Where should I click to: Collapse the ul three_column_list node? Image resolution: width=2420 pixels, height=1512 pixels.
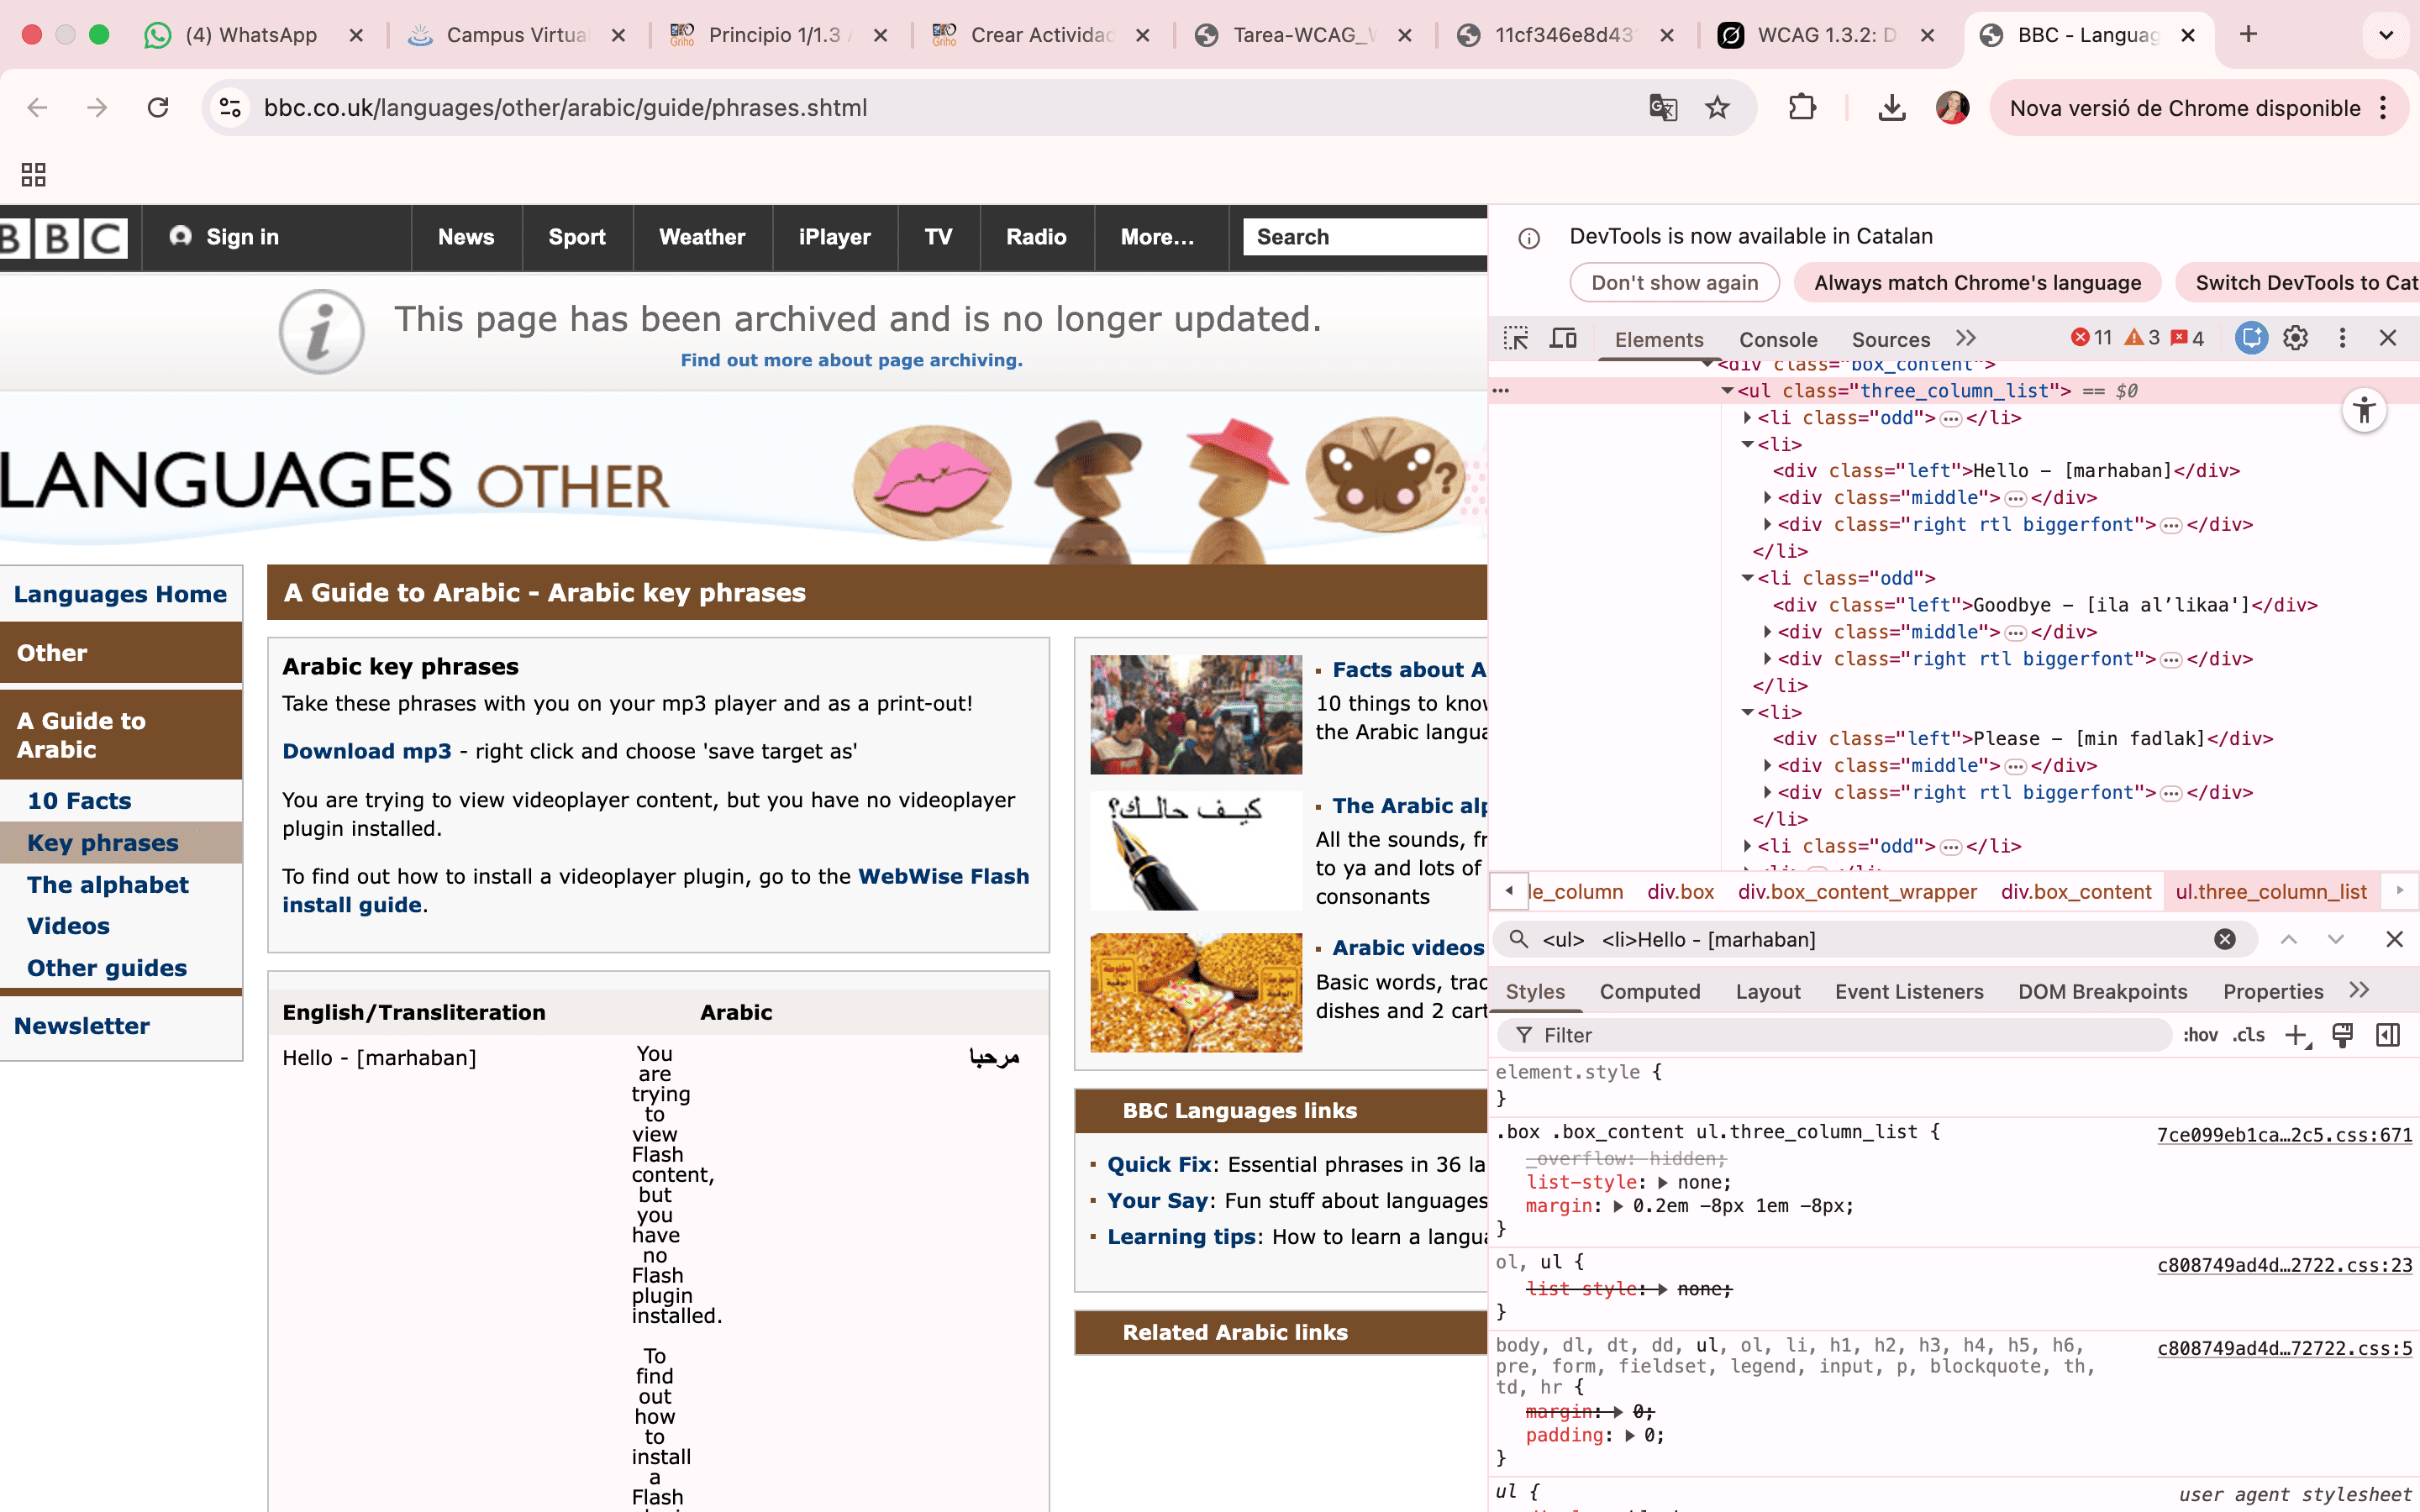coord(1727,391)
